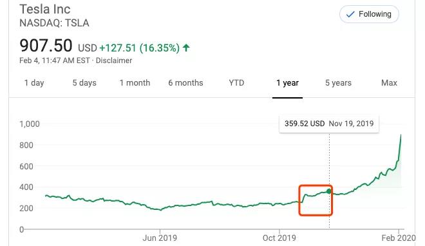
Task: Click the checkmark icon in Following button
Action: (350, 14)
